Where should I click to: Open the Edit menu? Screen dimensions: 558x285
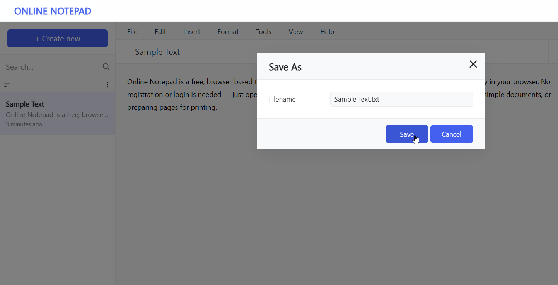pyautogui.click(x=160, y=32)
